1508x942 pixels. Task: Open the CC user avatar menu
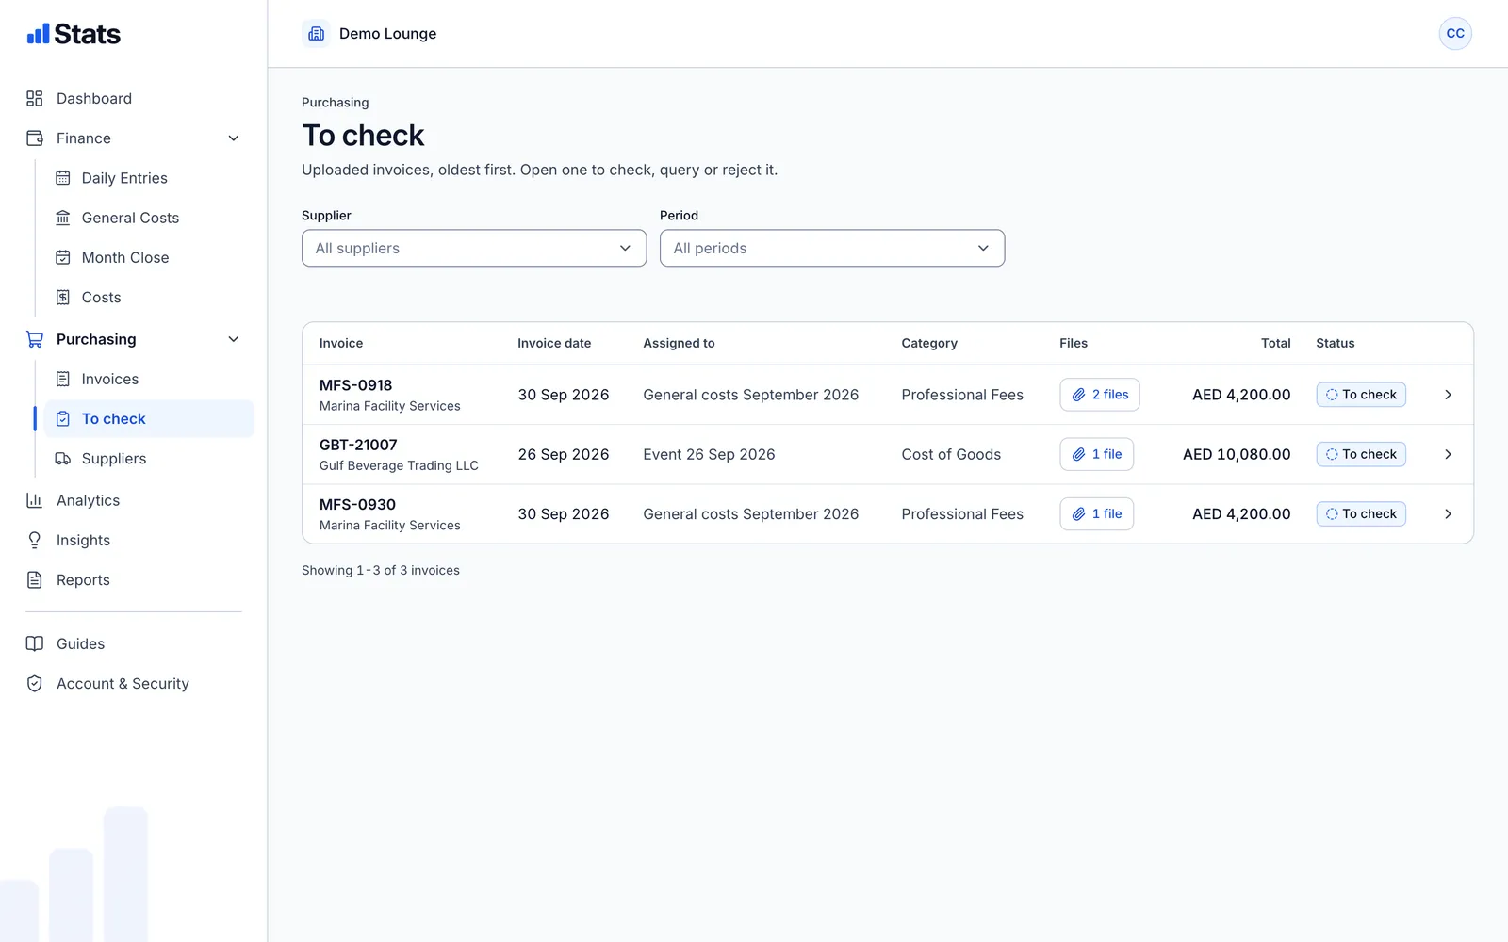(x=1455, y=34)
